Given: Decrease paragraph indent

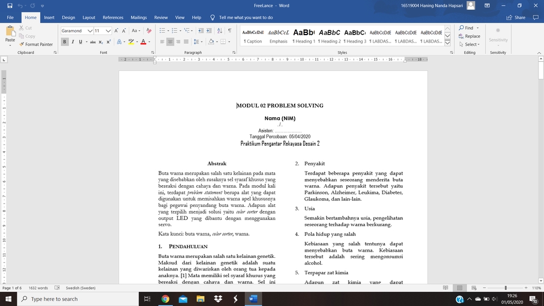Looking at the screenshot, I should [x=201, y=31].
